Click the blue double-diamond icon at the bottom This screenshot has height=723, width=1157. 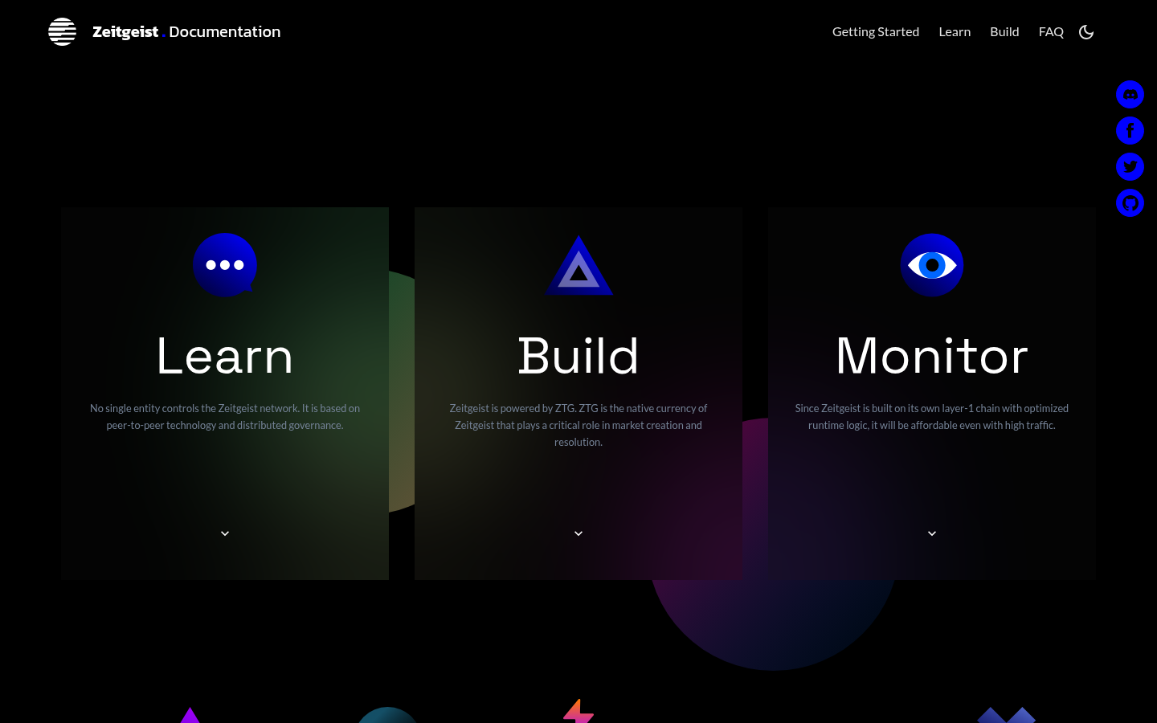coord(1006,716)
